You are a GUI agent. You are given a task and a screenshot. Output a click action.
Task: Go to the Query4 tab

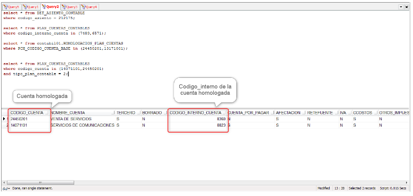pyautogui.click(x=89, y=7)
